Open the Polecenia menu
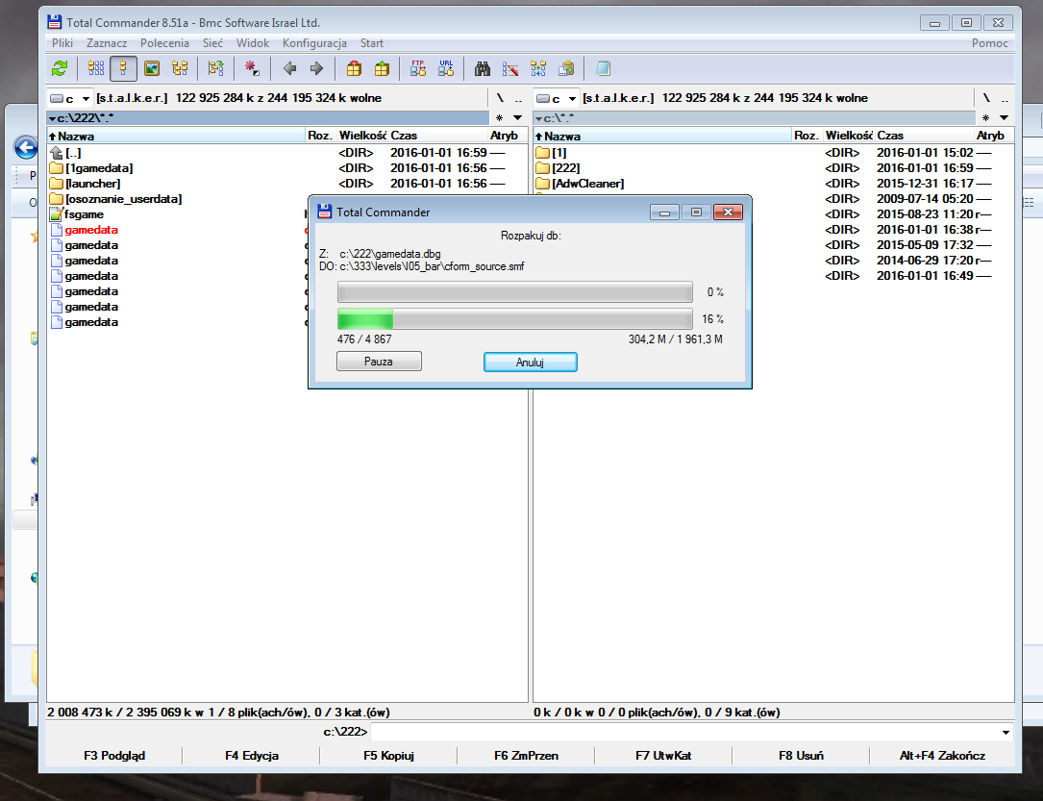The width and height of the screenshot is (1043, 801). coord(165,43)
